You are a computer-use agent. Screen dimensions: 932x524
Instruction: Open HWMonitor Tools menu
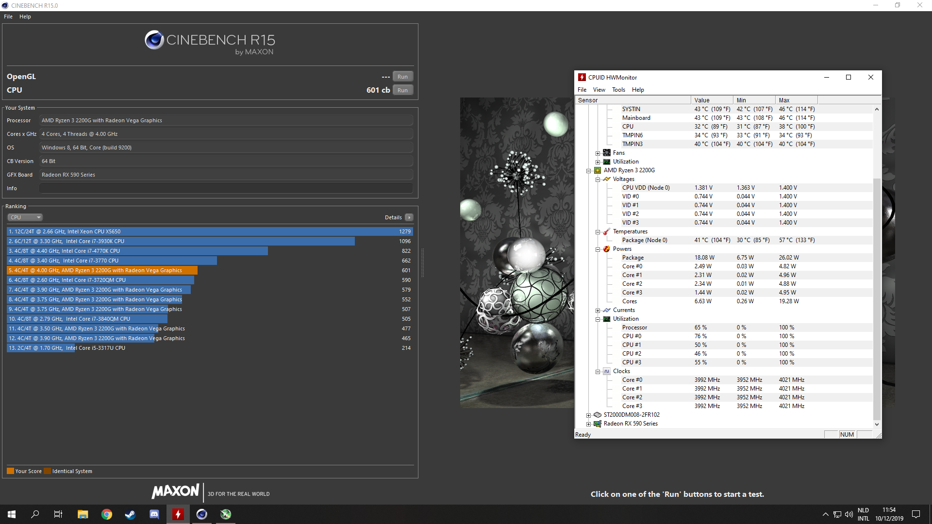[618, 90]
